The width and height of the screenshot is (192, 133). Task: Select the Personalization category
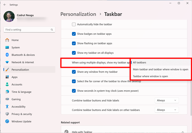(29, 70)
